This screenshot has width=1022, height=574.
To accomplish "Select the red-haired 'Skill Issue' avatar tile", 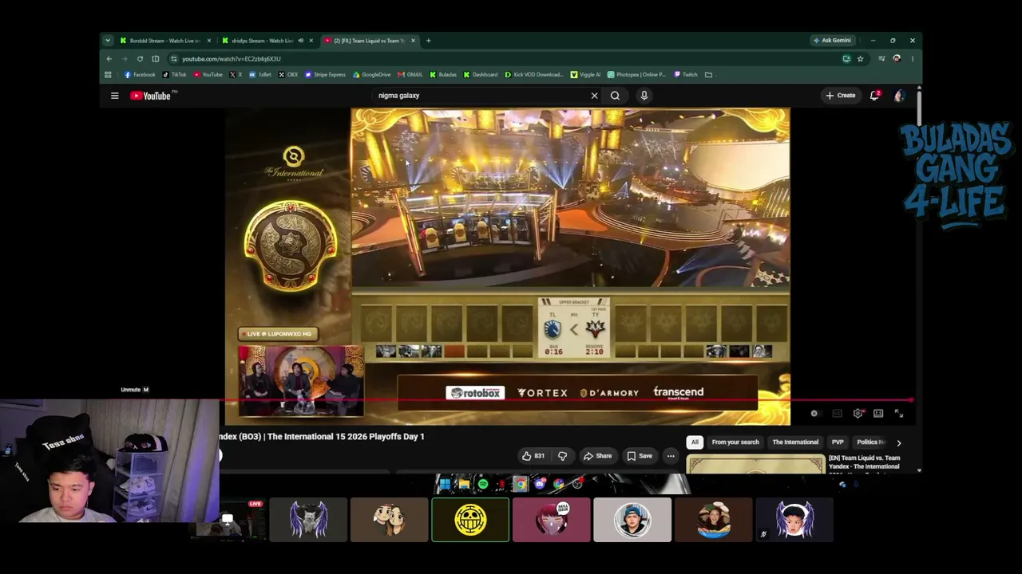I will [552, 520].
